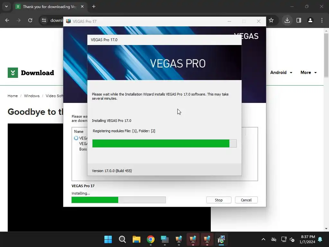Image resolution: width=329 pixels, height=247 pixels.
Task: Bookmark this page with the star icon
Action: tap(271, 20)
